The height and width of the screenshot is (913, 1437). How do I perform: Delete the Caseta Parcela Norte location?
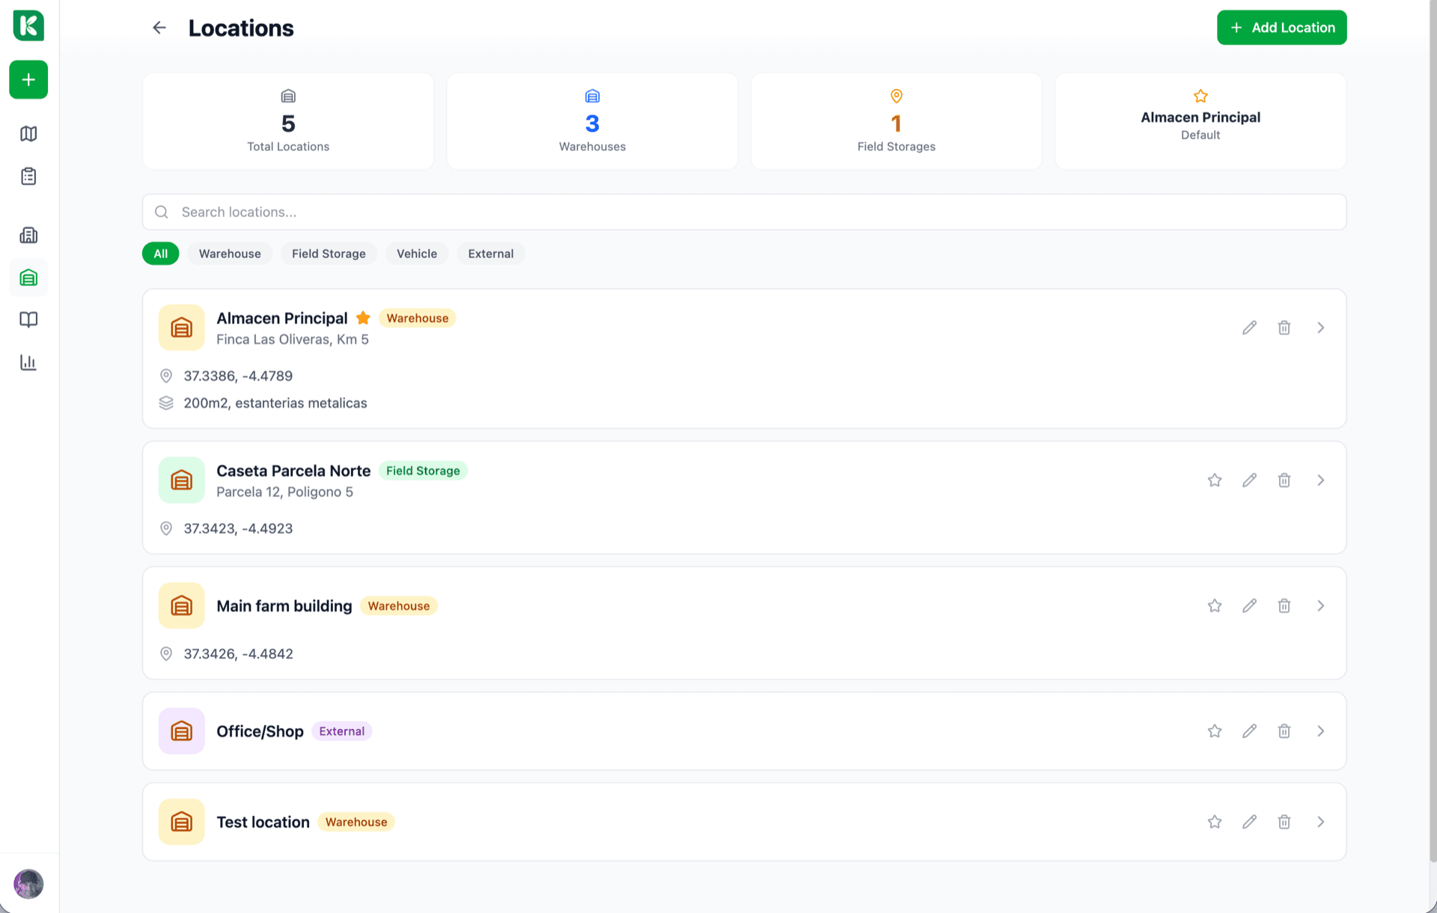point(1284,480)
